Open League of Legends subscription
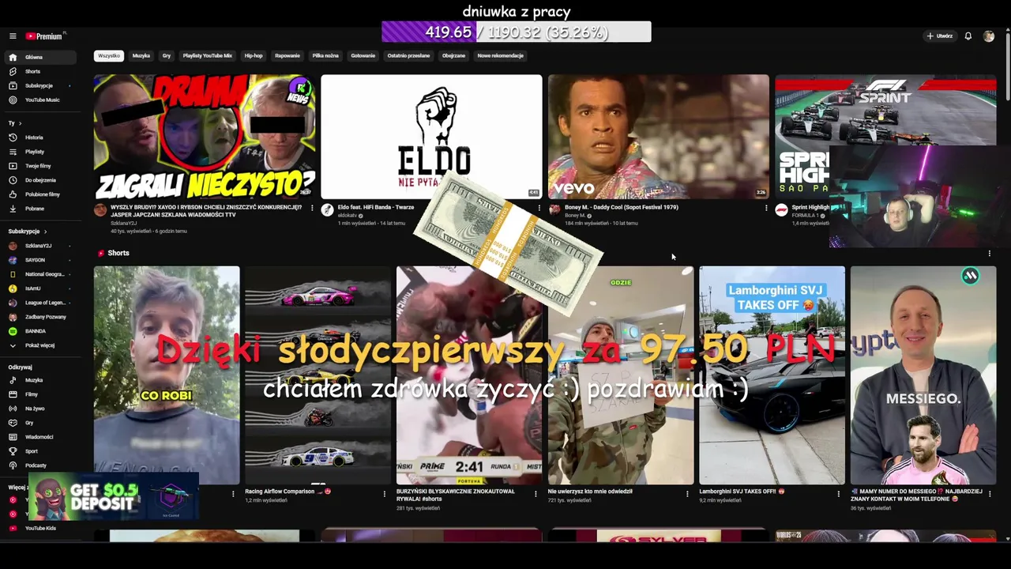1011x569 pixels. 42,303
